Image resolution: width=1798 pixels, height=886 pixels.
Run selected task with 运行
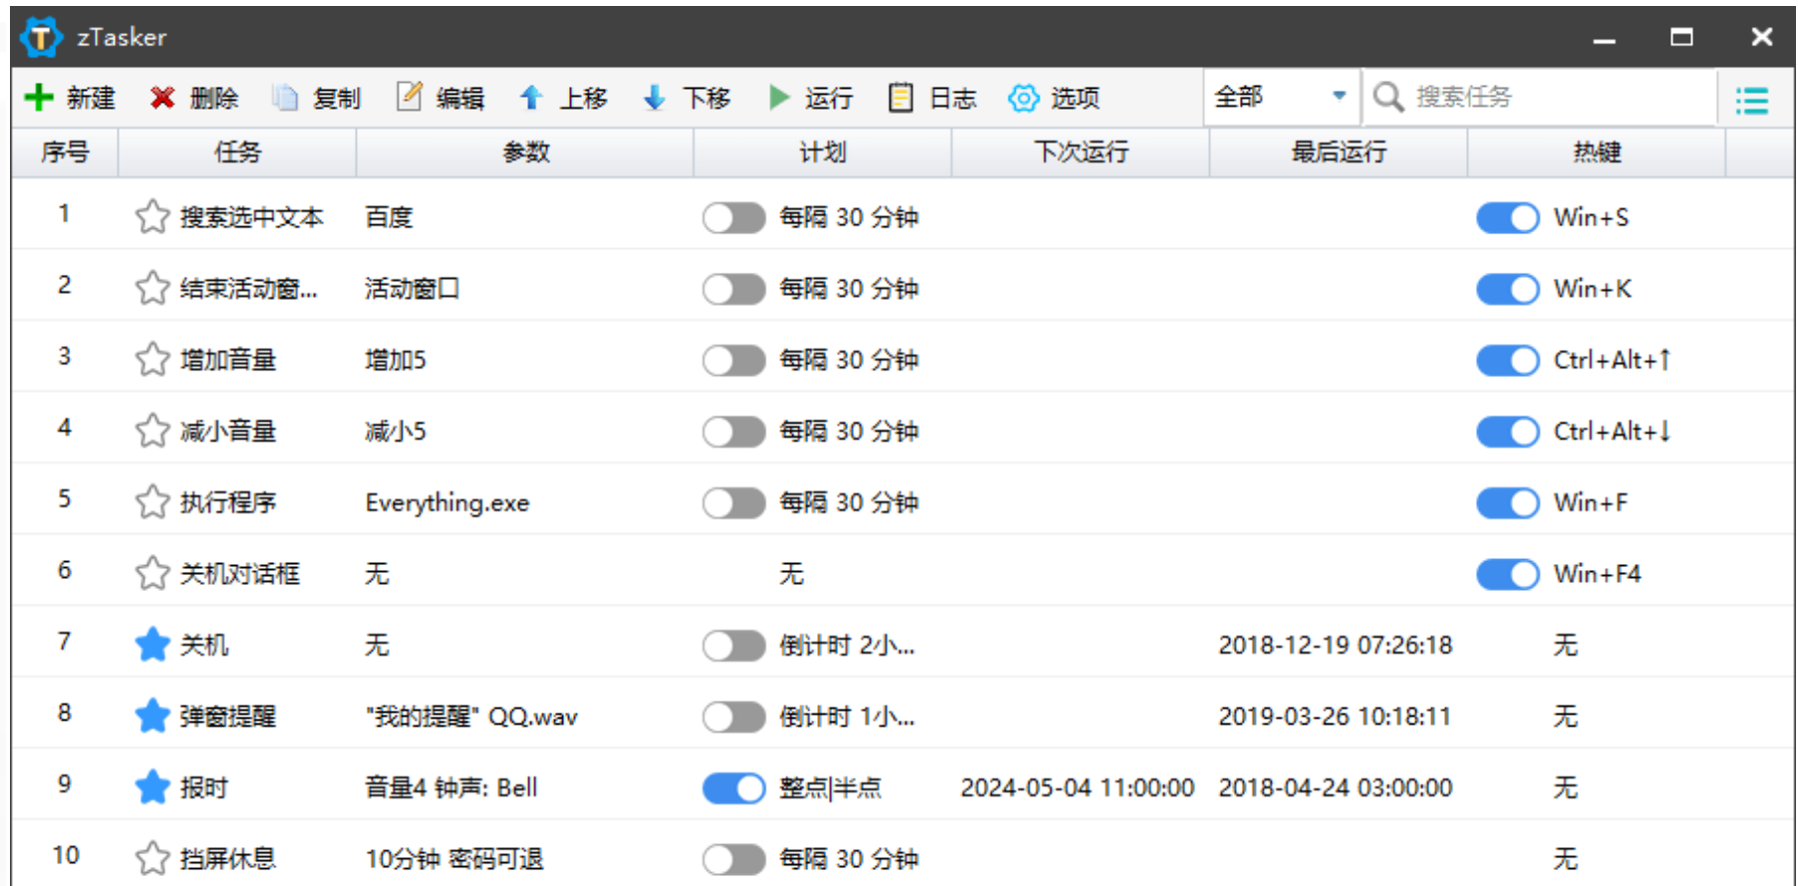tap(810, 98)
